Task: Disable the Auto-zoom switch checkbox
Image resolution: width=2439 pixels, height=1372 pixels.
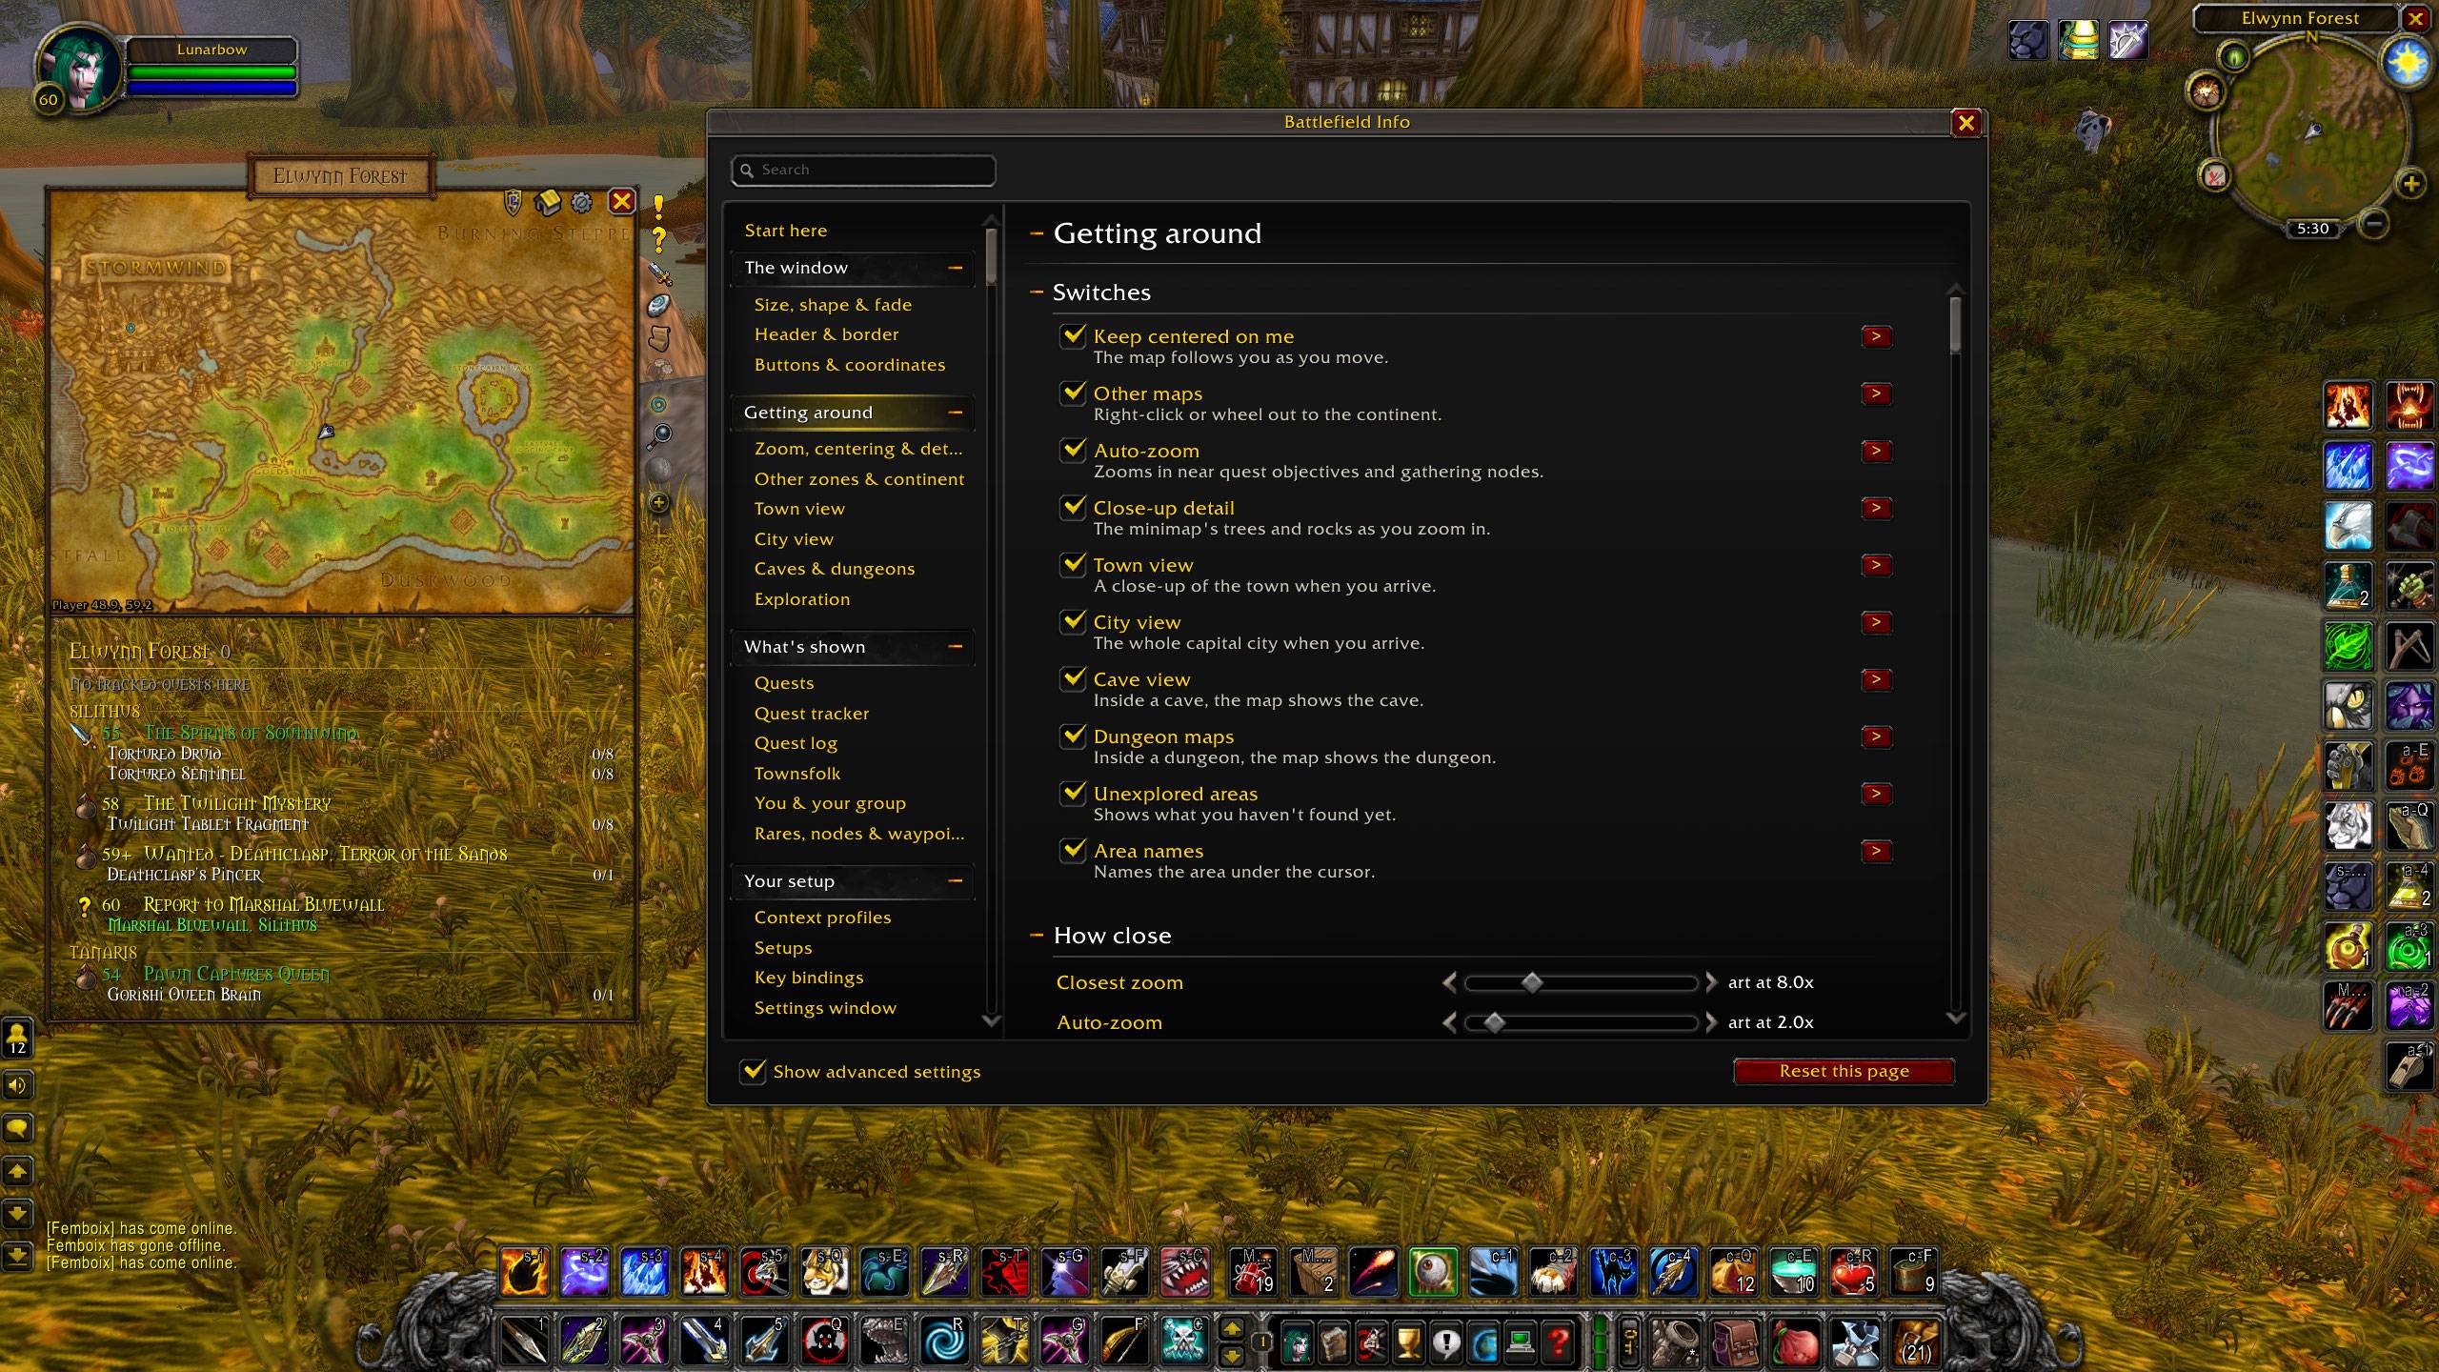Action: [x=1073, y=450]
